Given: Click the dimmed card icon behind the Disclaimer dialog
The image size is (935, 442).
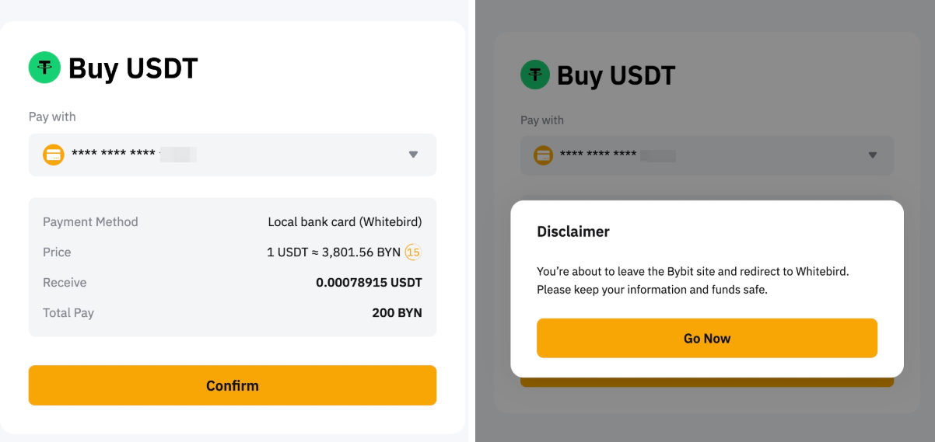Looking at the screenshot, I should click(543, 155).
